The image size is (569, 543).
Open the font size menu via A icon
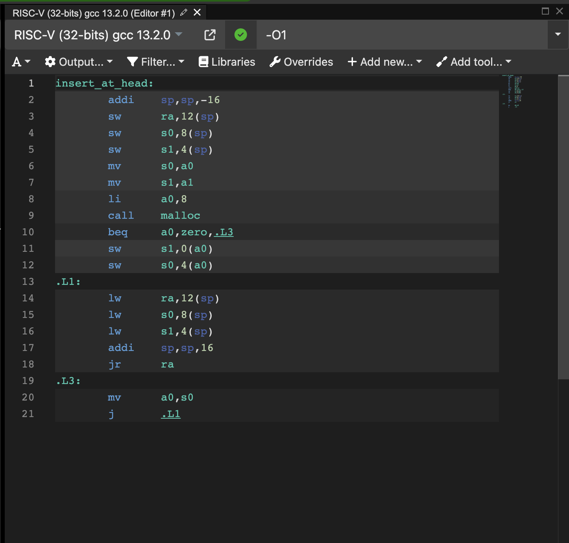pos(17,62)
